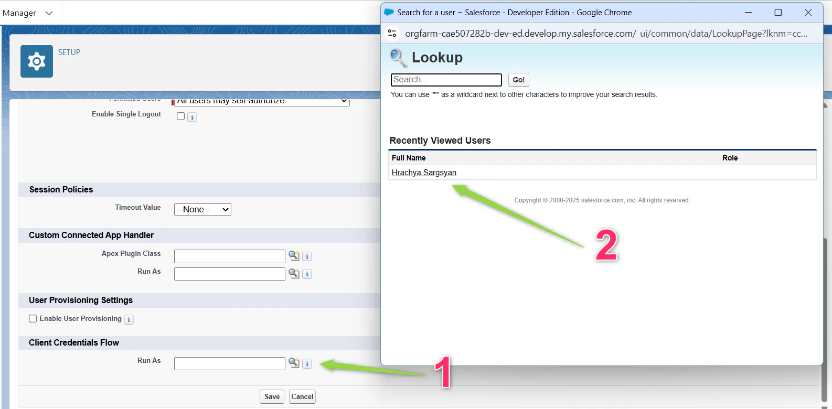Screen dimensions: 832x409
Task: Check Enable User Provisioning
Action: pyautogui.click(x=33, y=318)
